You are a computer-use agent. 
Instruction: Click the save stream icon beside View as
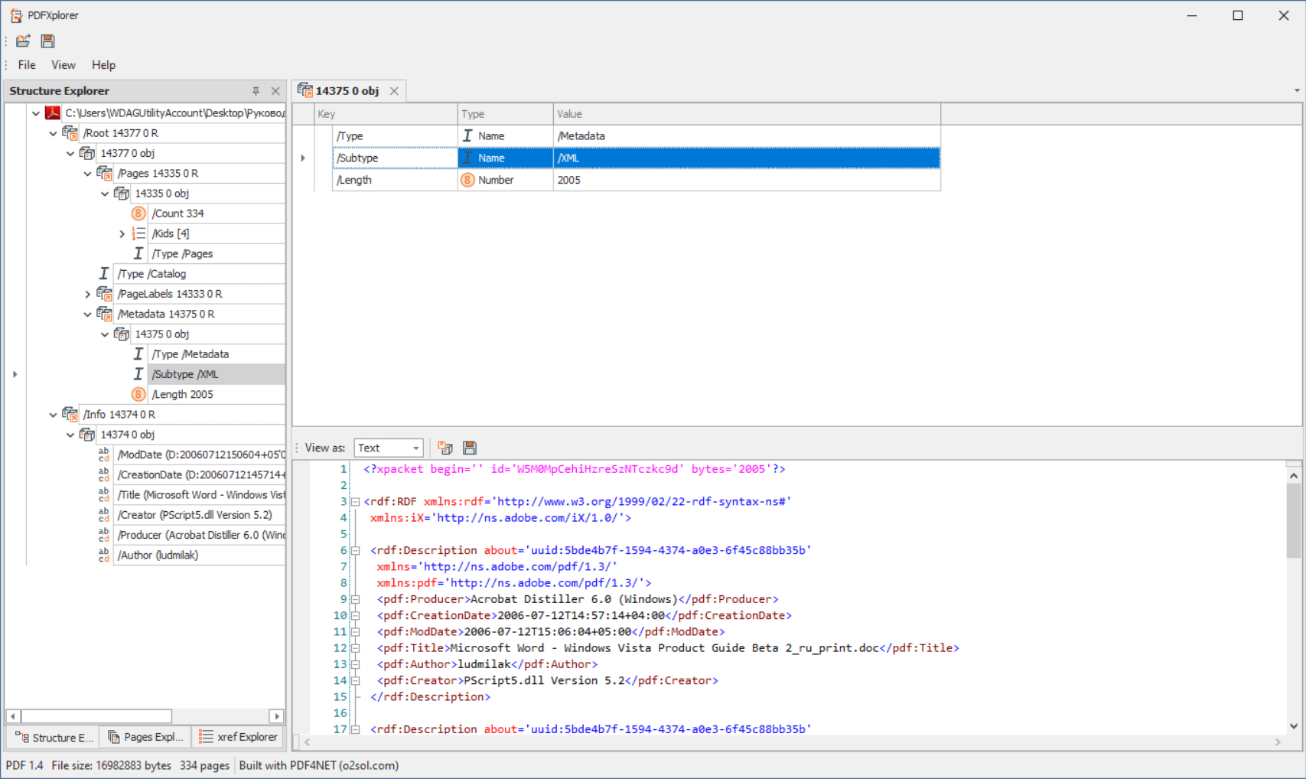[x=470, y=448]
